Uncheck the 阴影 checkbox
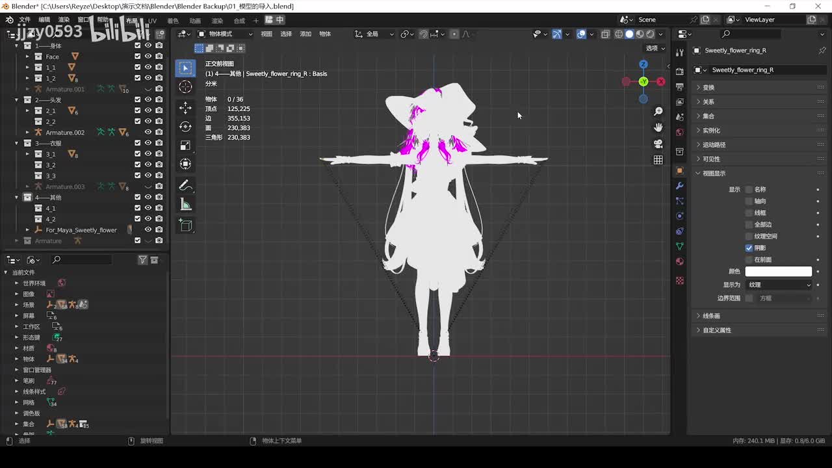The image size is (832, 468). [x=749, y=248]
